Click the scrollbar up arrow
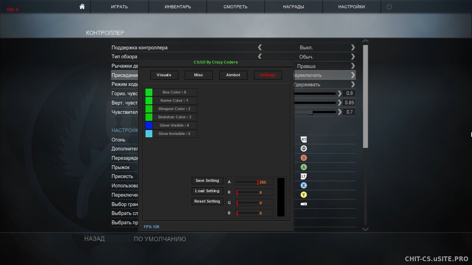 point(365,41)
